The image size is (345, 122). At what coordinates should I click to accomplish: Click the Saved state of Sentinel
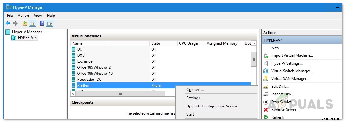click(x=156, y=85)
